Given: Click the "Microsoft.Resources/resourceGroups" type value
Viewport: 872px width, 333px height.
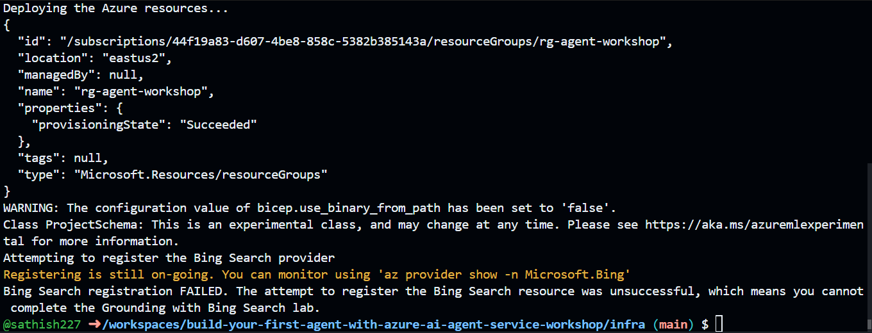Looking at the screenshot, I should (201, 175).
